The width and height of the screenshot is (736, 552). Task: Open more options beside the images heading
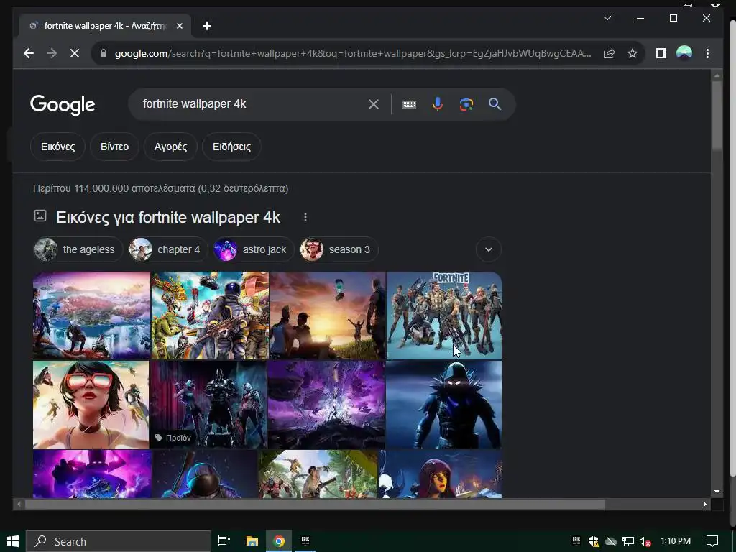[305, 217]
